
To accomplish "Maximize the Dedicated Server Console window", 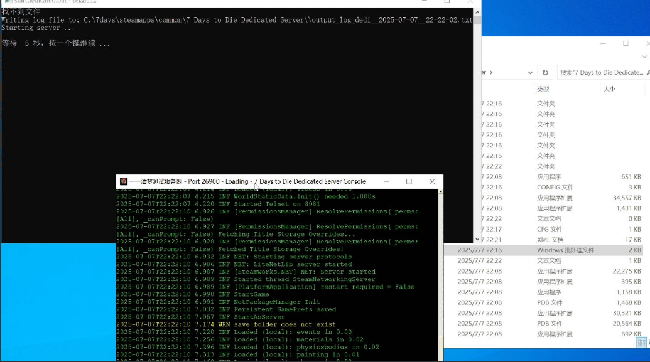I will [x=409, y=181].
